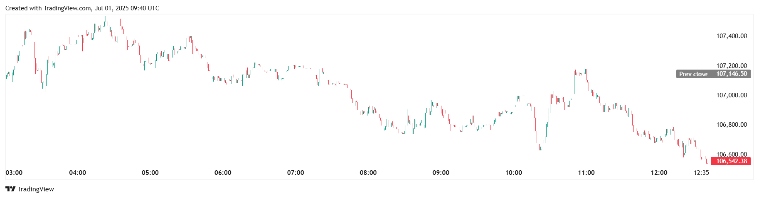Select the 107,200.00 price scale label

732,66
